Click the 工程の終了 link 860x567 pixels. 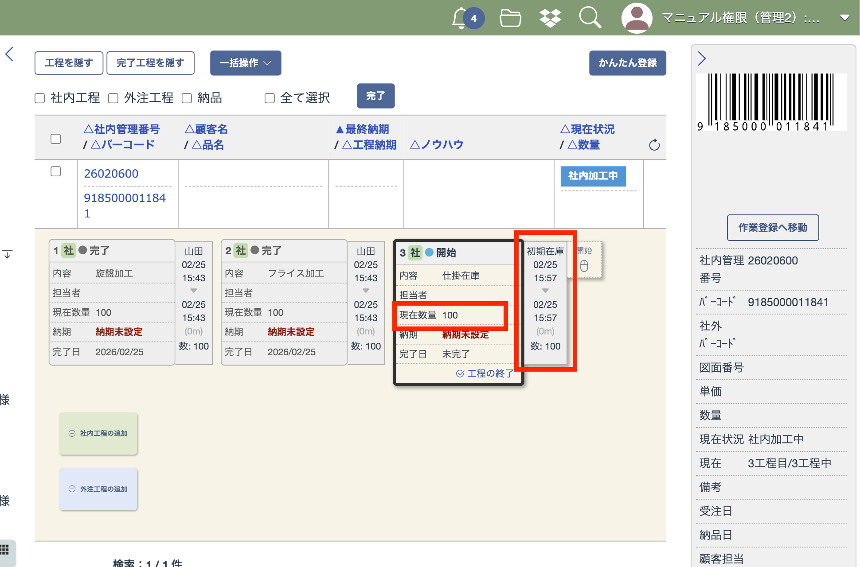point(485,373)
